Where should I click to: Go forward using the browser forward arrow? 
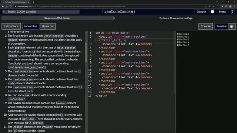pyautogui.click(x=7, y=6)
